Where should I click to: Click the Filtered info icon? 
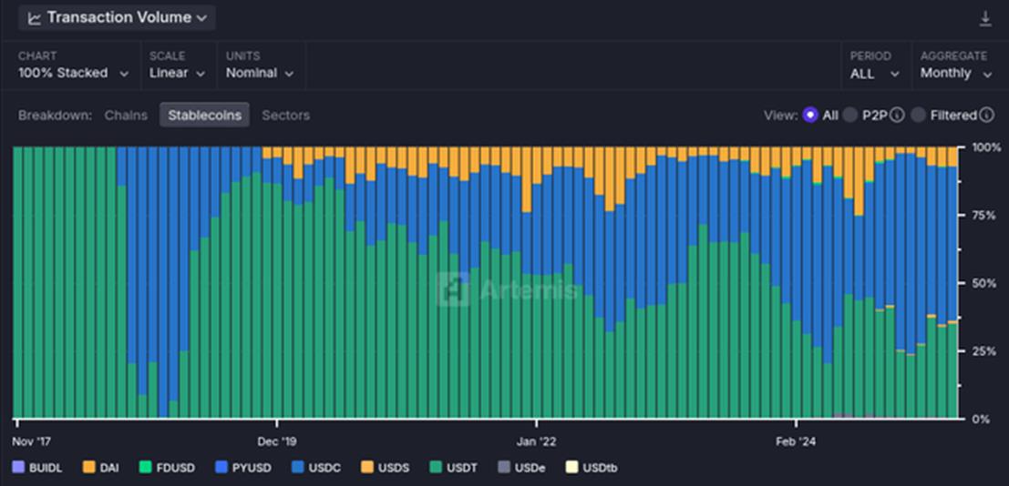[985, 116]
